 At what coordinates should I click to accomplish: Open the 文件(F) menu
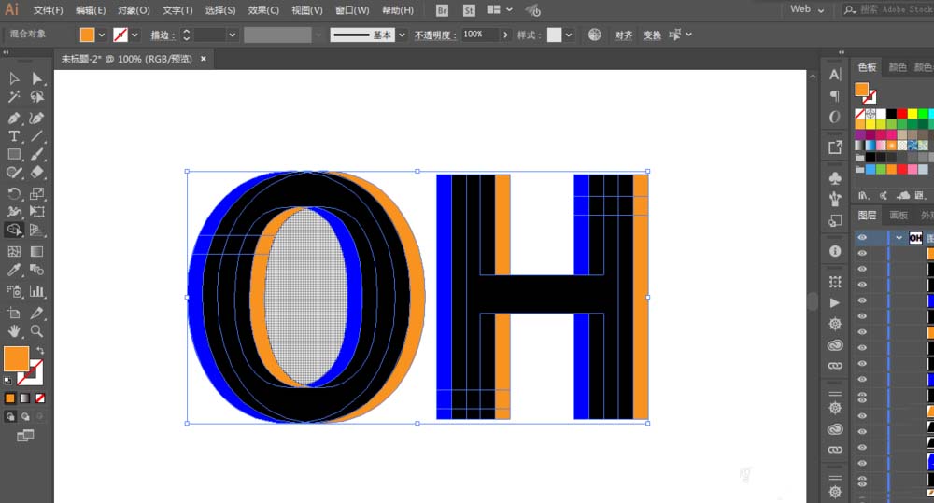49,10
